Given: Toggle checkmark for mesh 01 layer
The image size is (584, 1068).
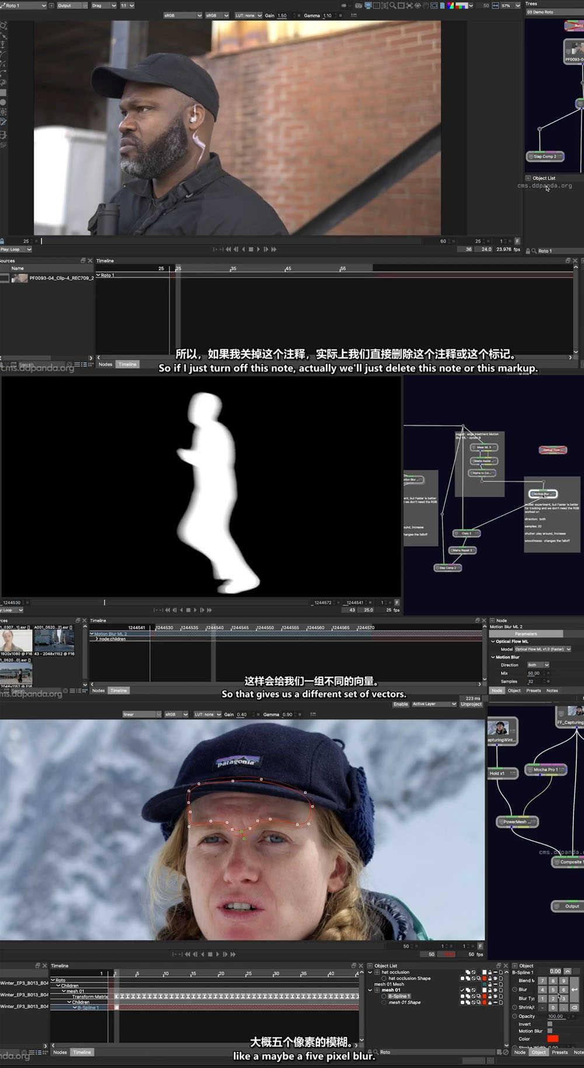Looking at the screenshot, I should point(462,990).
